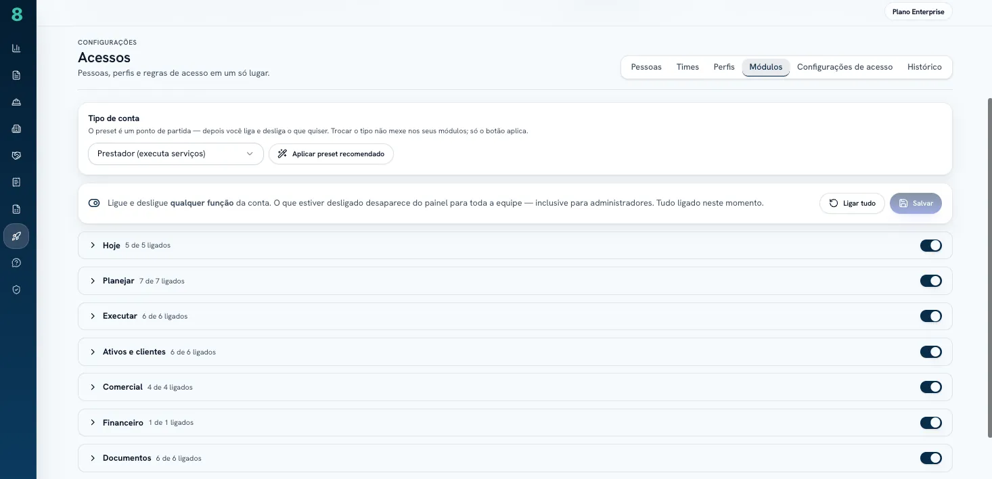
Task: Select the Módulos tab
Action: [766, 67]
